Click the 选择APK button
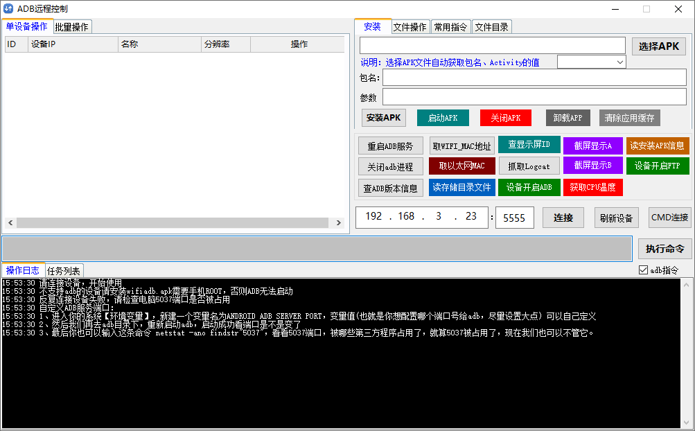This screenshot has height=431, width=695. [x=659, y=46]
